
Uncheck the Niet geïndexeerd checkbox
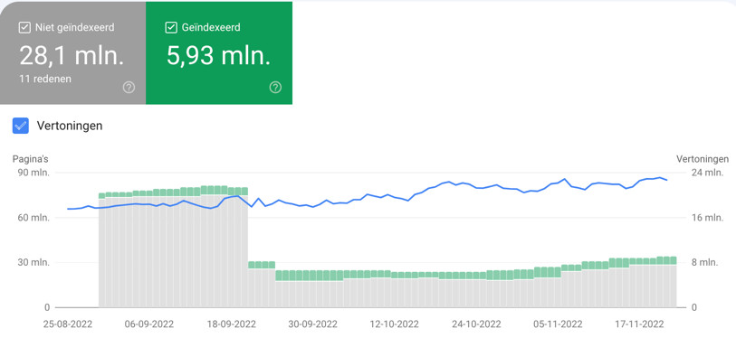(x=24, y=28)
